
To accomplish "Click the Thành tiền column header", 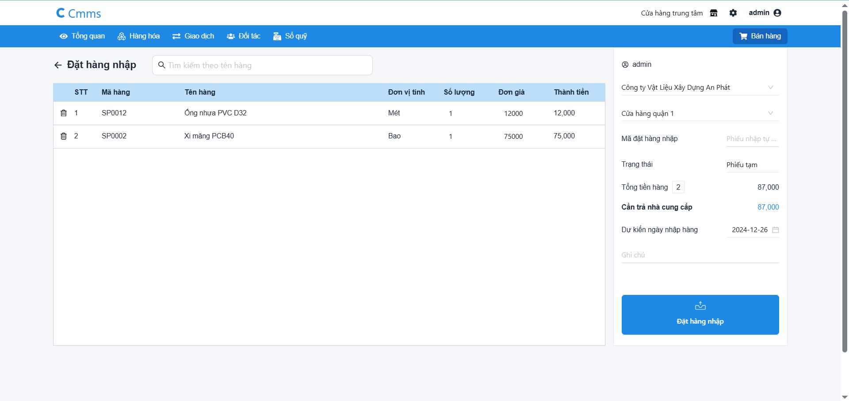I will pos(571,92).
